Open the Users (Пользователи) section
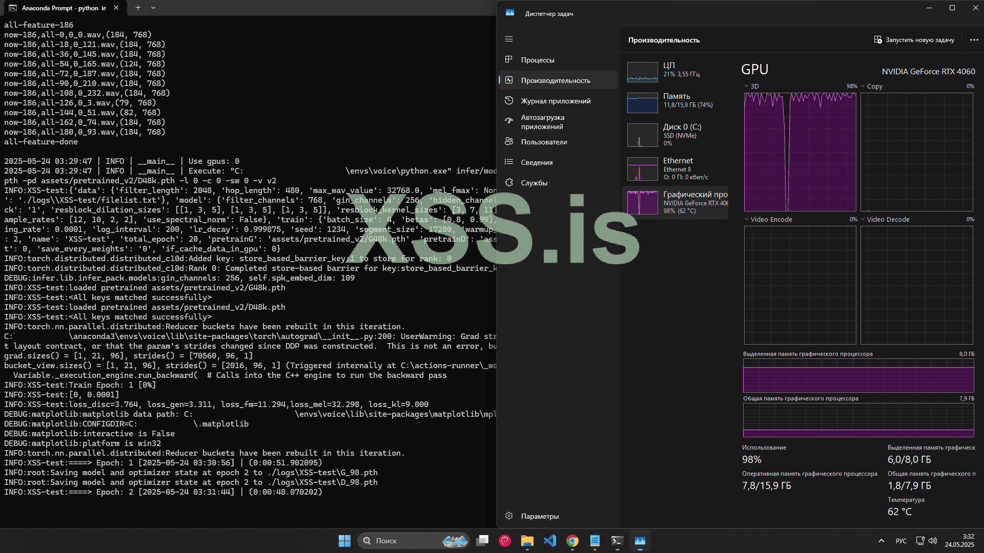This screenshot has height=553, width=984. point(544,142)
